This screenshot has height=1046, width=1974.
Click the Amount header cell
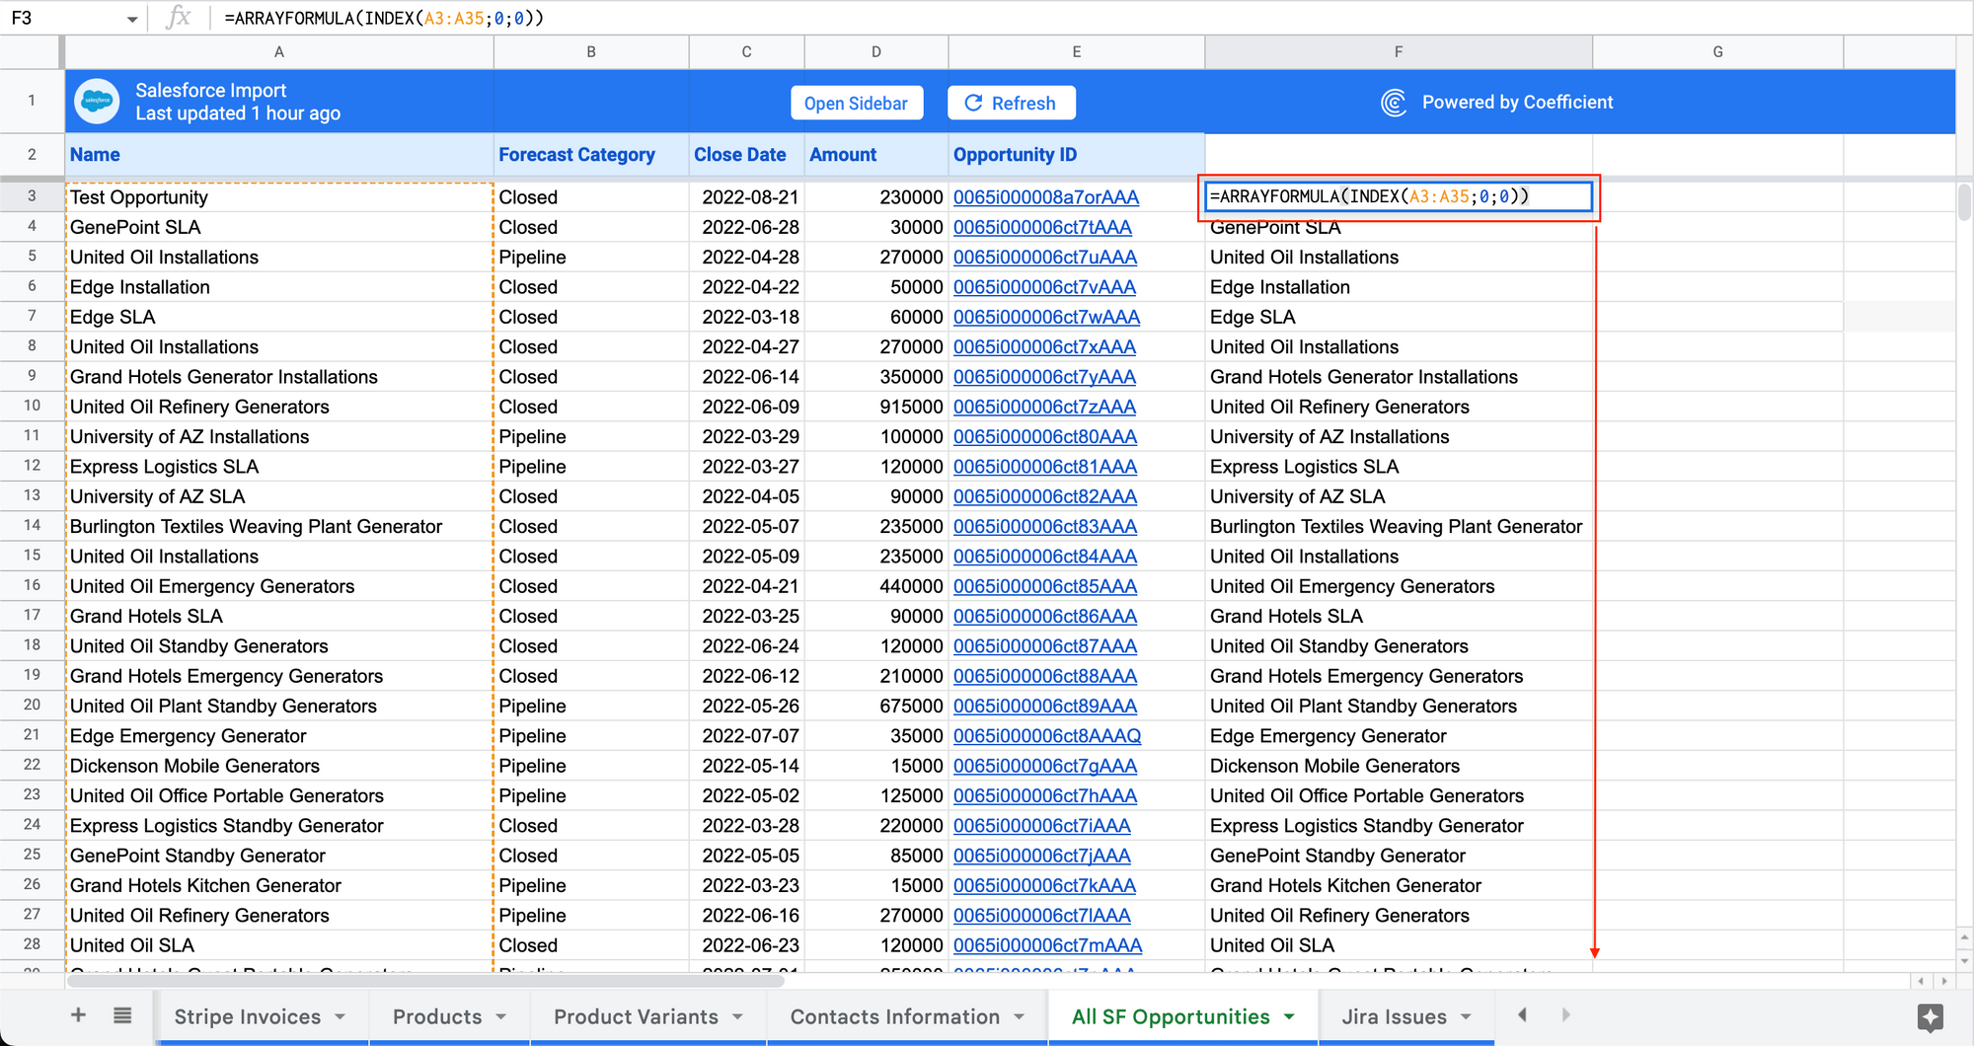[x=876, y=155]
